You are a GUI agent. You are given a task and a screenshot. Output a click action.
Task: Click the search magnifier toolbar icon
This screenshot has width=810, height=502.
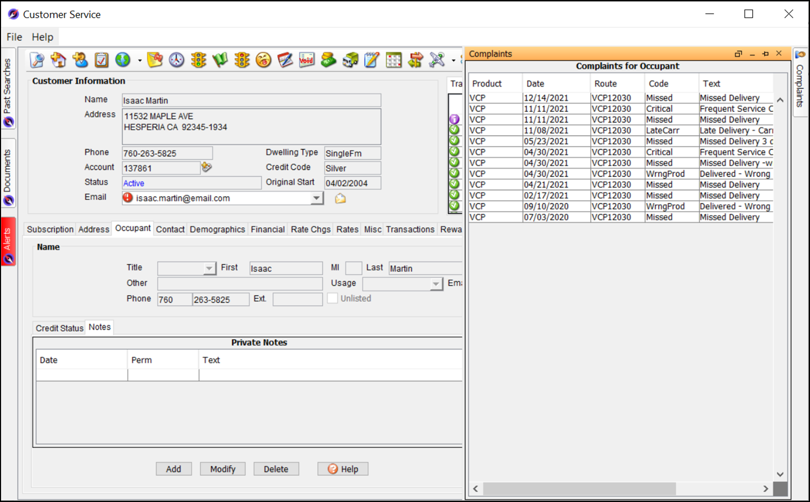coord(37,60)
